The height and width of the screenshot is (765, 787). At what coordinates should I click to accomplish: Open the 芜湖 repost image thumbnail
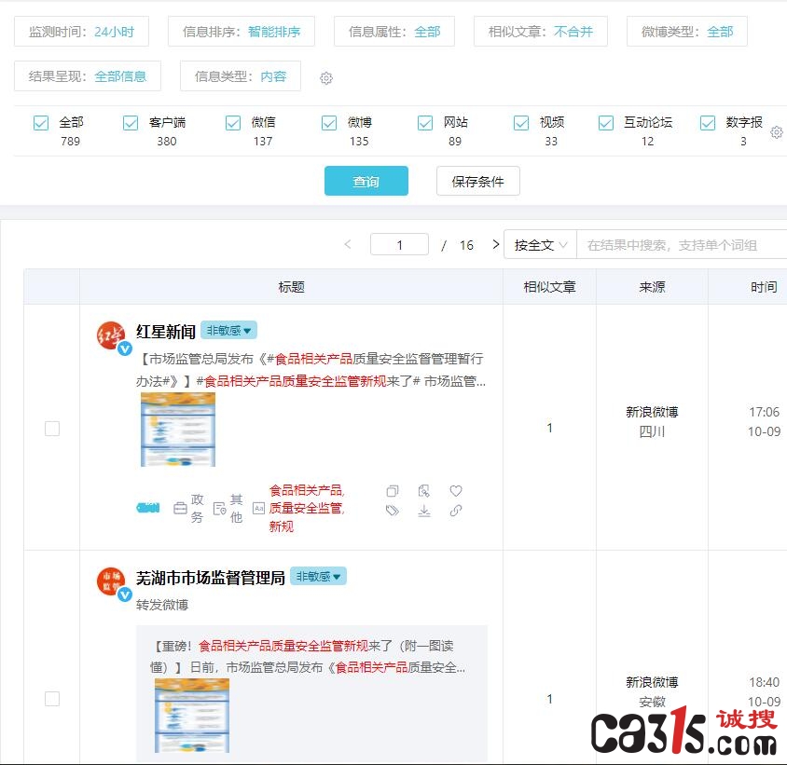(192, 716)
